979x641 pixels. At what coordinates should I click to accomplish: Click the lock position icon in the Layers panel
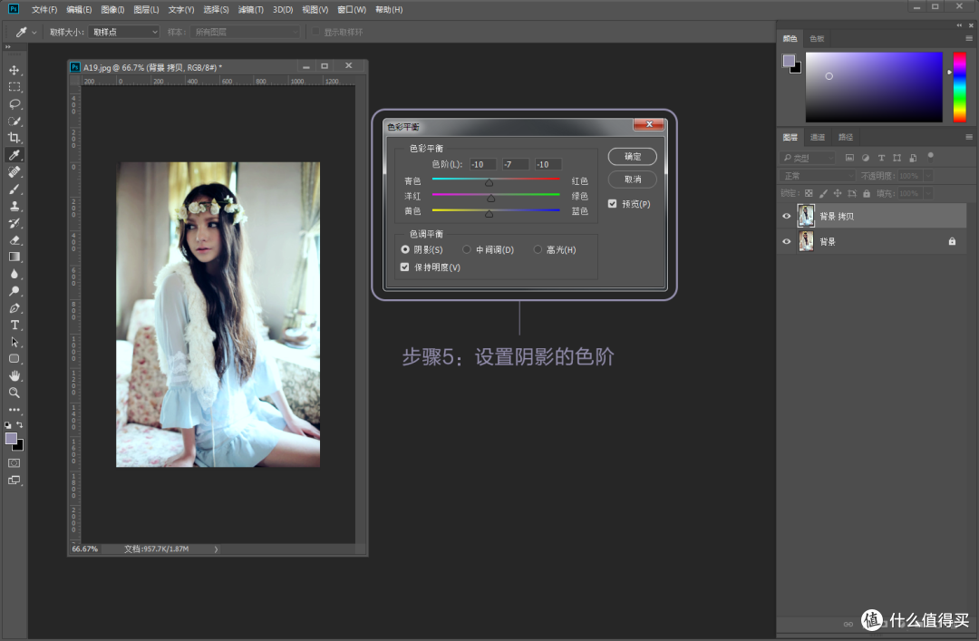pos(836,192)
